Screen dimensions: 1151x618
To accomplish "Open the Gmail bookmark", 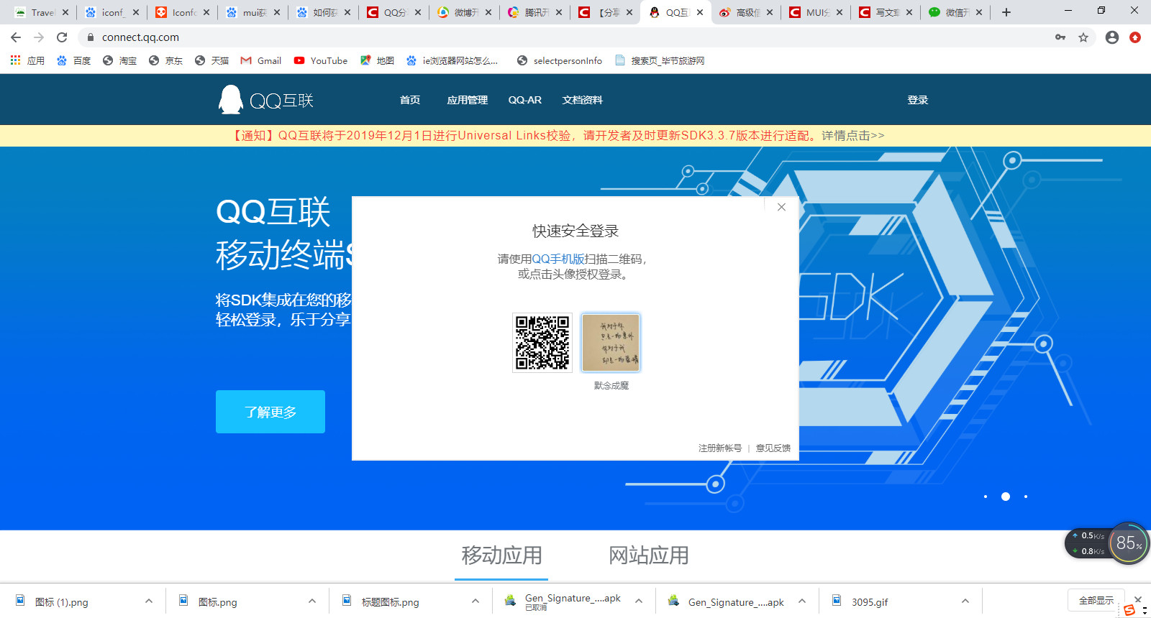I will pyautogui.click(x=260, y=61).
